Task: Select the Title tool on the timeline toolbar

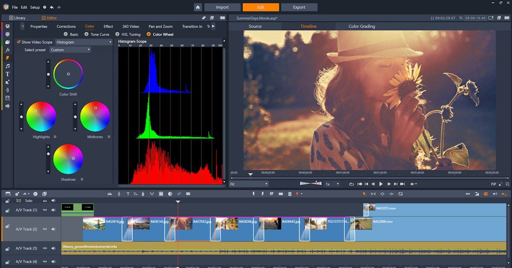Action: click(x=128, y=194)
